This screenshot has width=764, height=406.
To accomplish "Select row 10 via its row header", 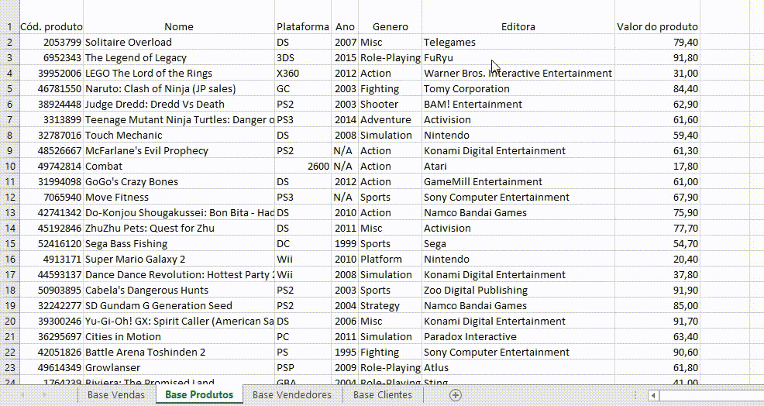I will (9, 167).
